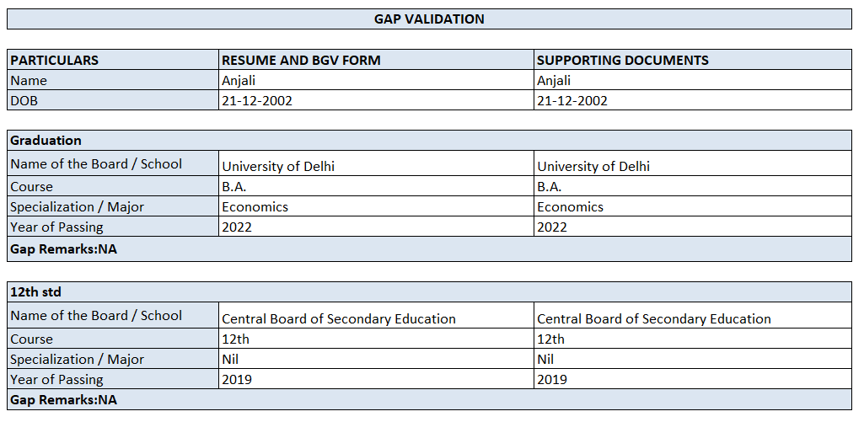Click Central Board of Secondary Education under Supporting Documents
864x422 pixels.
pos(654,318)
